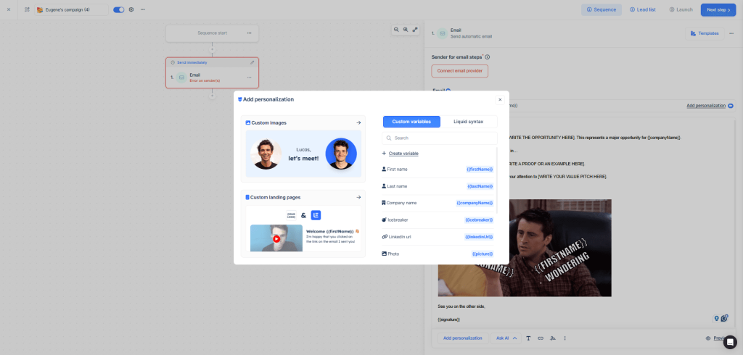Add a step below Sequence start
The width and height of the screenshot is (743, 355).
pyautogui.click(x=213, y=49)
